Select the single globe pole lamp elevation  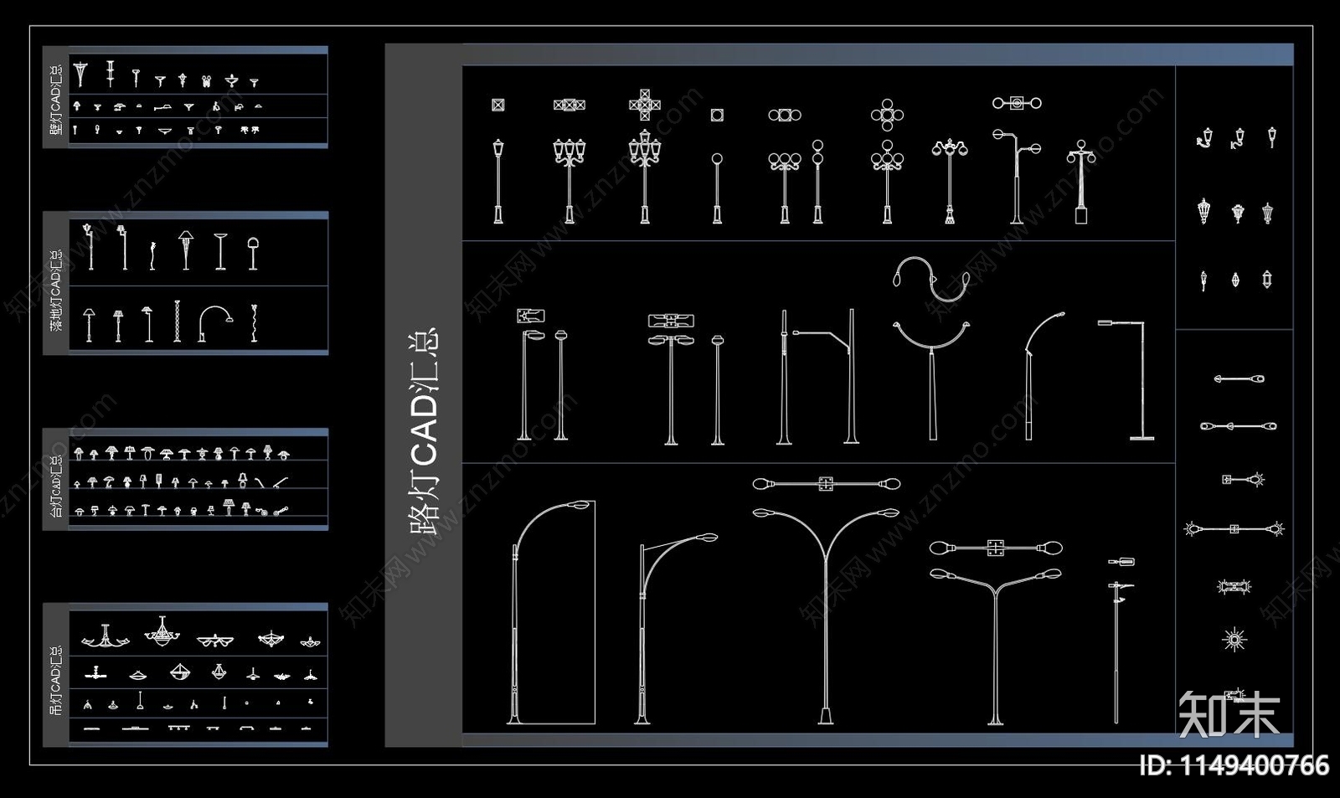point(717,188)
